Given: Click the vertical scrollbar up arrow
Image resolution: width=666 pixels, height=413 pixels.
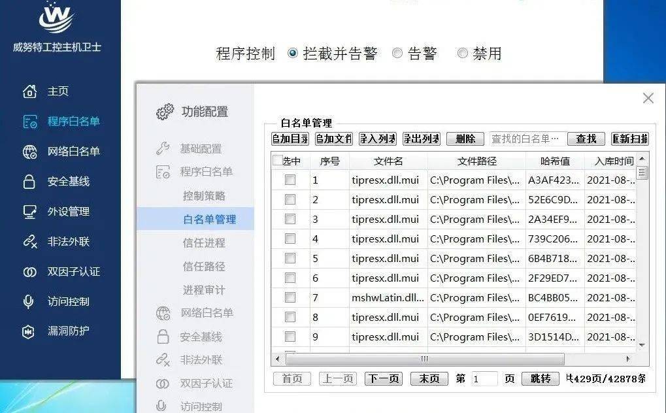Looking at the screenshot, I should point(642,158).
